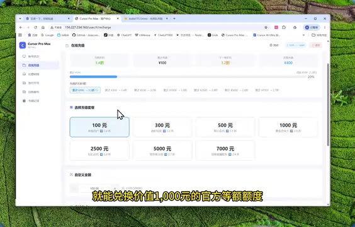Click the page vertical scrollbar
The height and width of the screenshot is (227, 355).
[328, 104]
